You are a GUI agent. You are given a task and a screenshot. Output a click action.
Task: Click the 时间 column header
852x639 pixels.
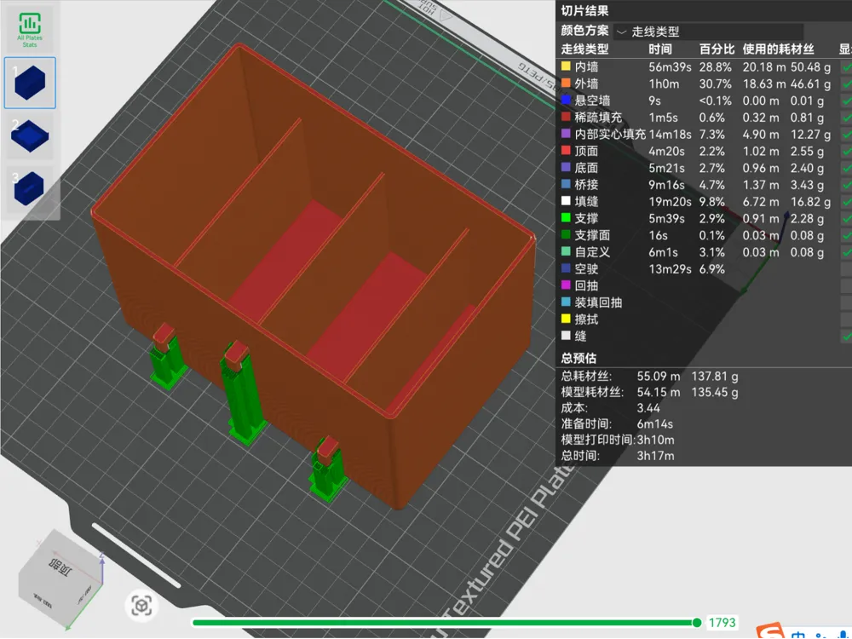[x=660, y=49]
